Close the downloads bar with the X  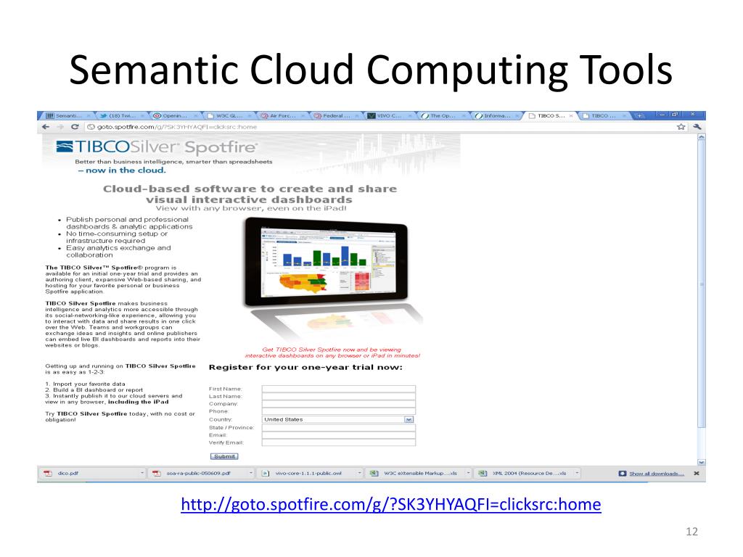tap(696, 473)
